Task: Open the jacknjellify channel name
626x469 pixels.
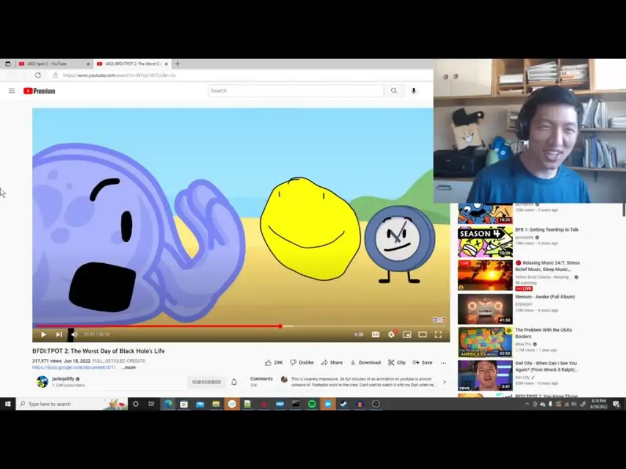Action: (x=63, y=379)
